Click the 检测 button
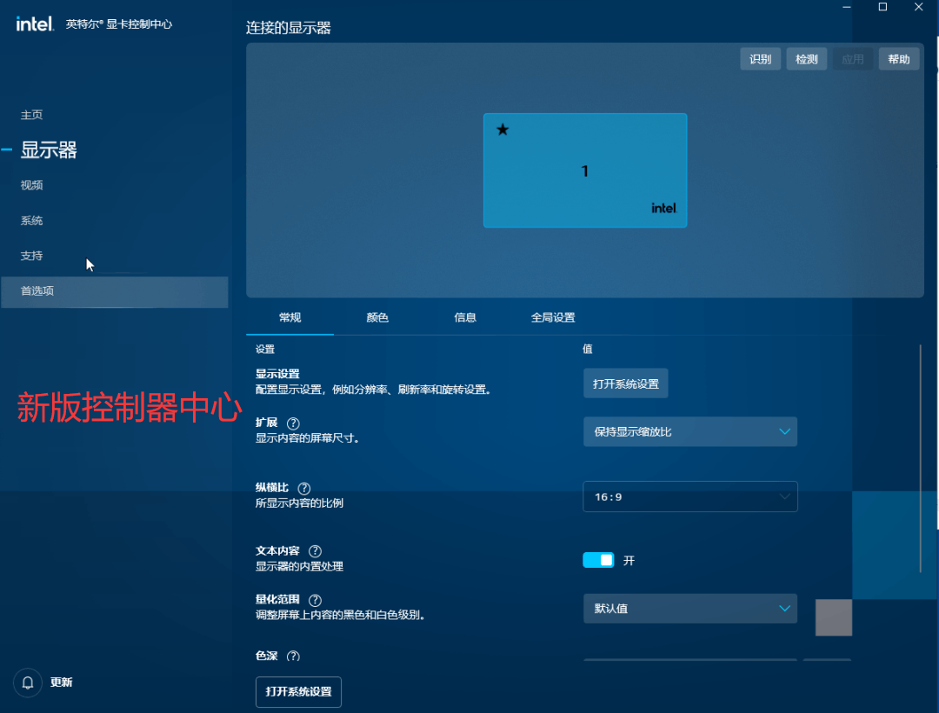The height and width of the screenshot is (713, 939). click(807, 58)
